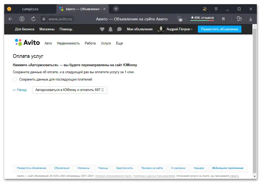Viewport: 261px width, 183px height.
Task: Click the Разместить объявление blue button
Action: coord(220,29)
